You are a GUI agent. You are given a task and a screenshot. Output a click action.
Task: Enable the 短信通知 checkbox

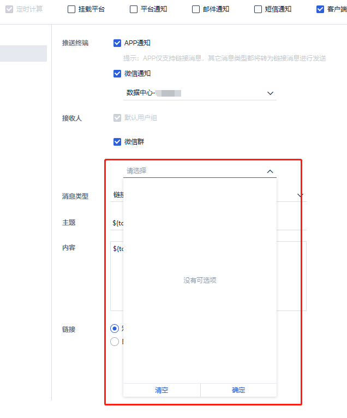(258, 9)
